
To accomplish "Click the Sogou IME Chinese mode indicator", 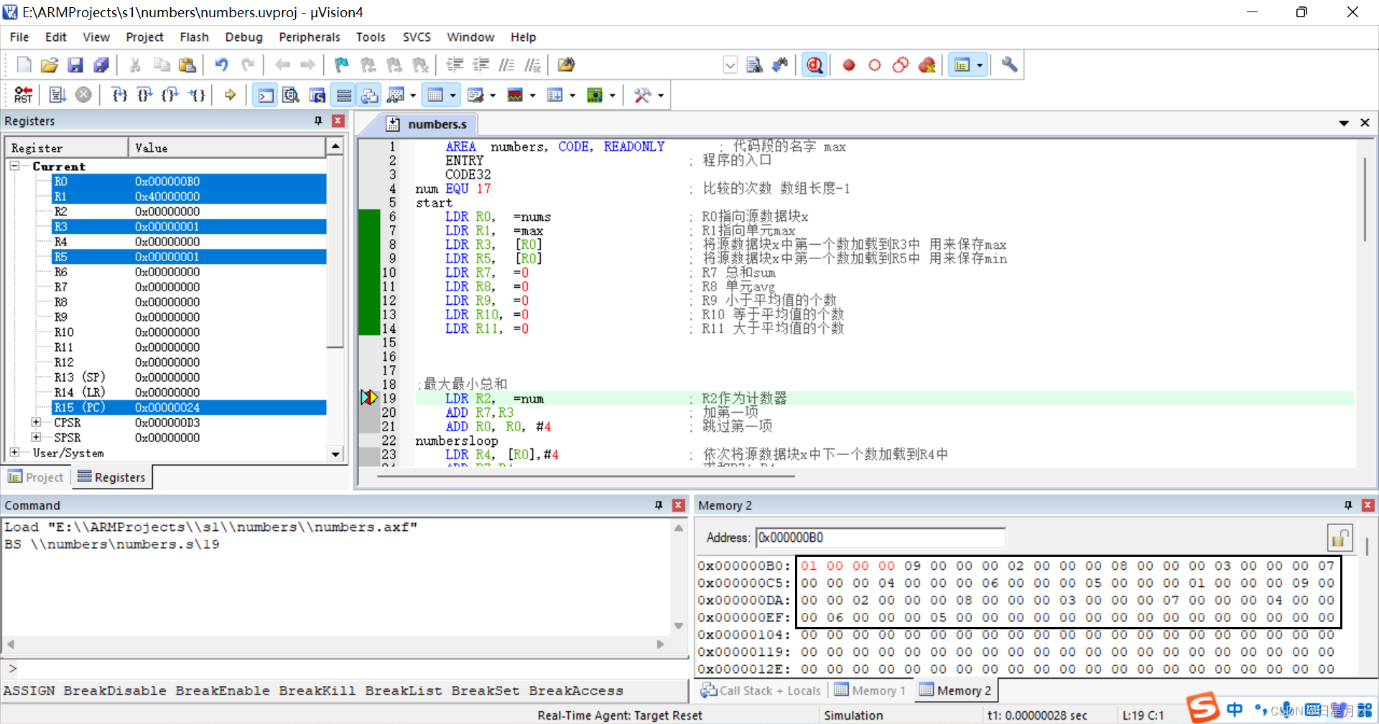I will (x=1235, y=709).
